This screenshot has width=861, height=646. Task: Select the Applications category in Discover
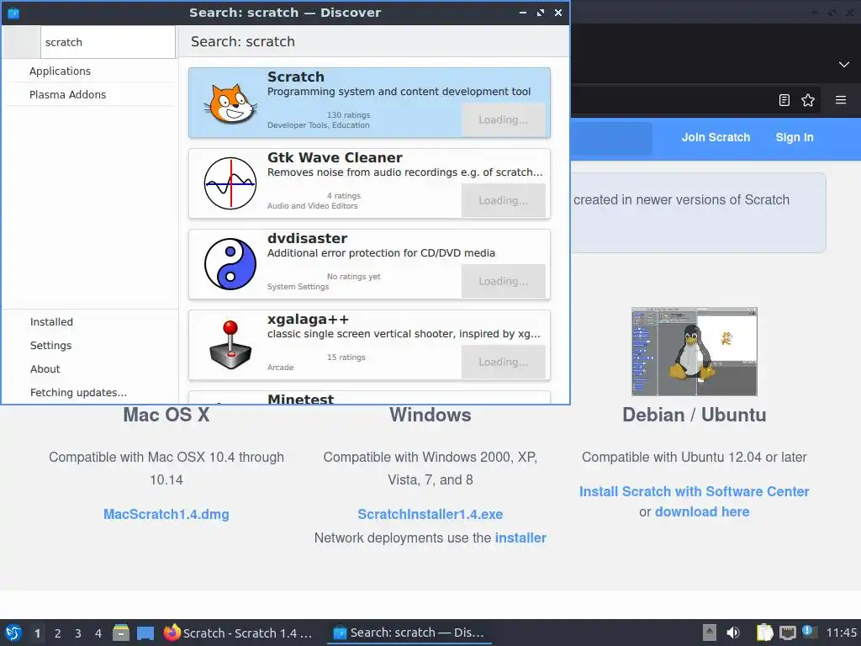tap(91, 71)
